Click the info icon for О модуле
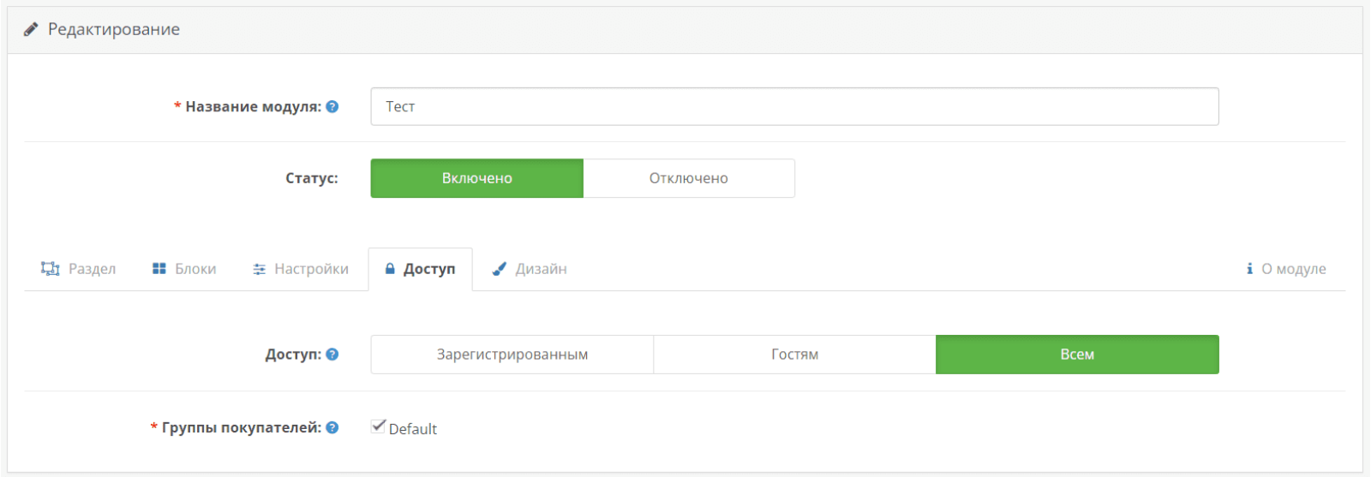 pyautogui.click(x=1249, y=269)
